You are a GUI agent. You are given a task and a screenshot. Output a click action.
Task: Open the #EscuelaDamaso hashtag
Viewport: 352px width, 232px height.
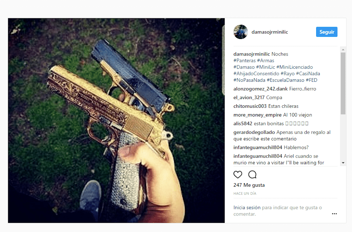coord(286,80)
